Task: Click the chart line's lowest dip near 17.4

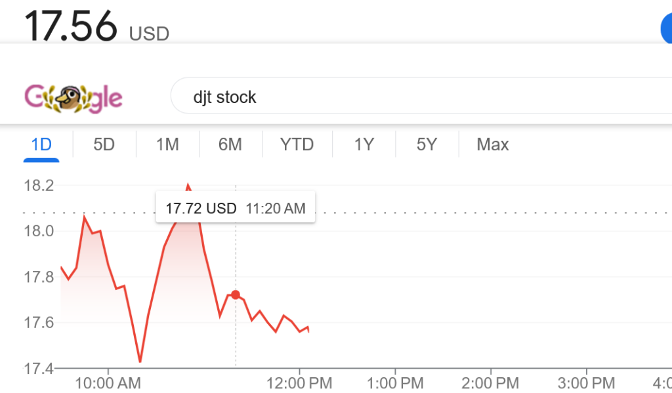Action: (x=140, y=362)
